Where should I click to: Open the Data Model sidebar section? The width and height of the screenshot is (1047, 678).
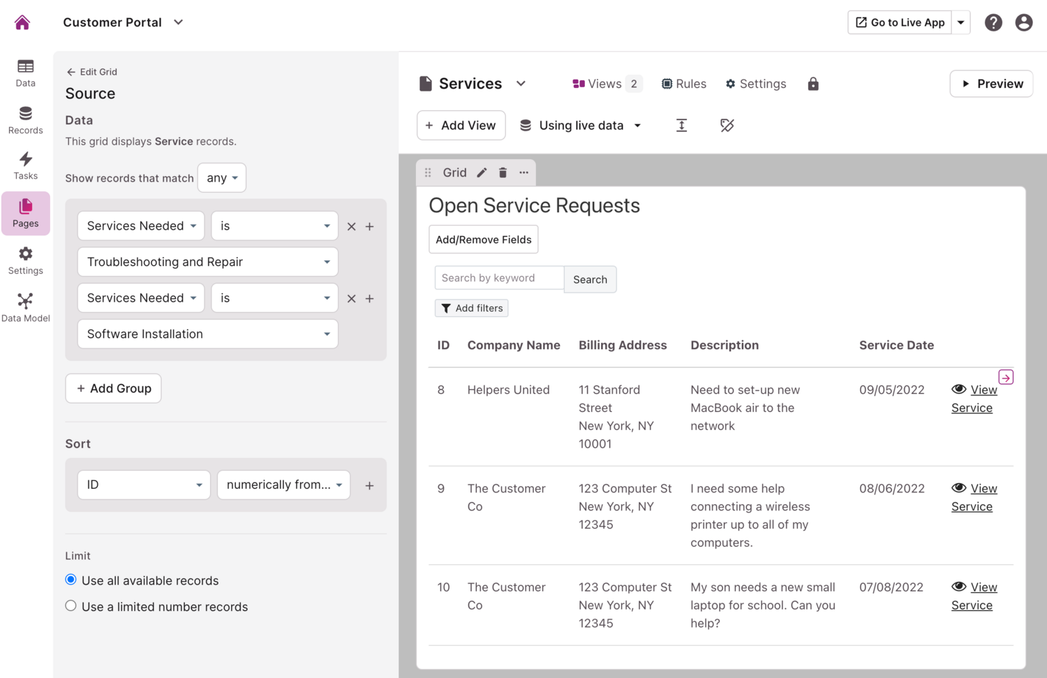(x=25, y=307)
